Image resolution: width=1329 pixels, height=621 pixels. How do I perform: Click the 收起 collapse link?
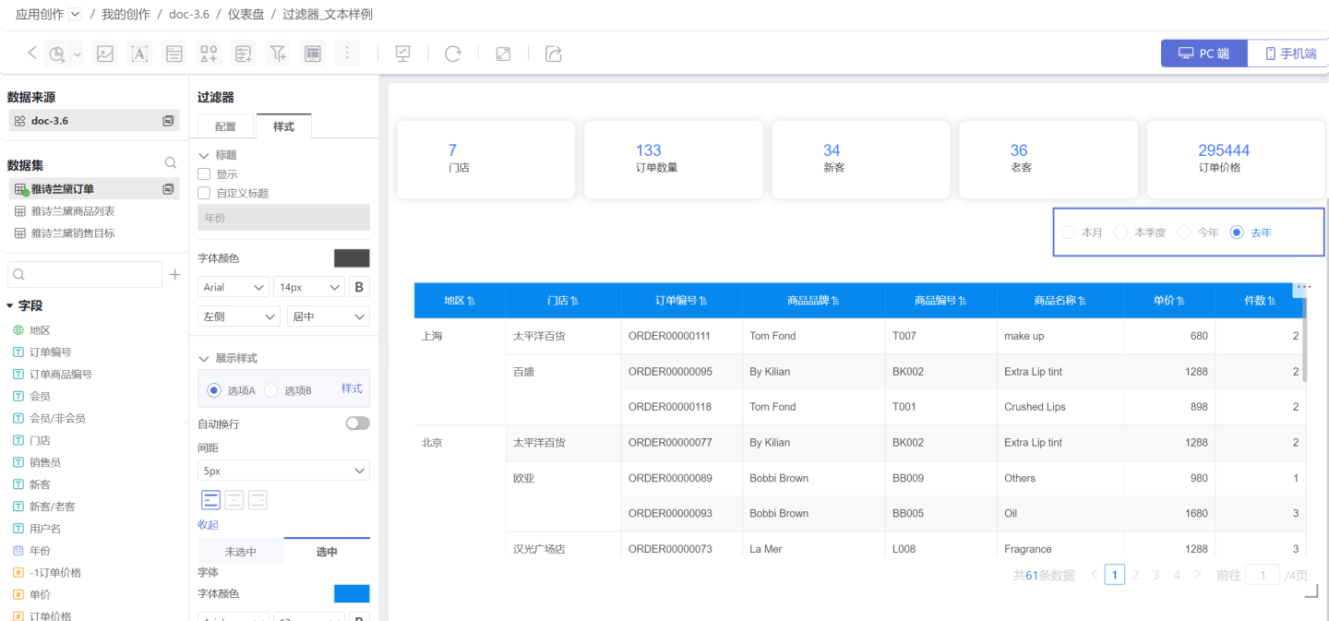tap(208, 524)
